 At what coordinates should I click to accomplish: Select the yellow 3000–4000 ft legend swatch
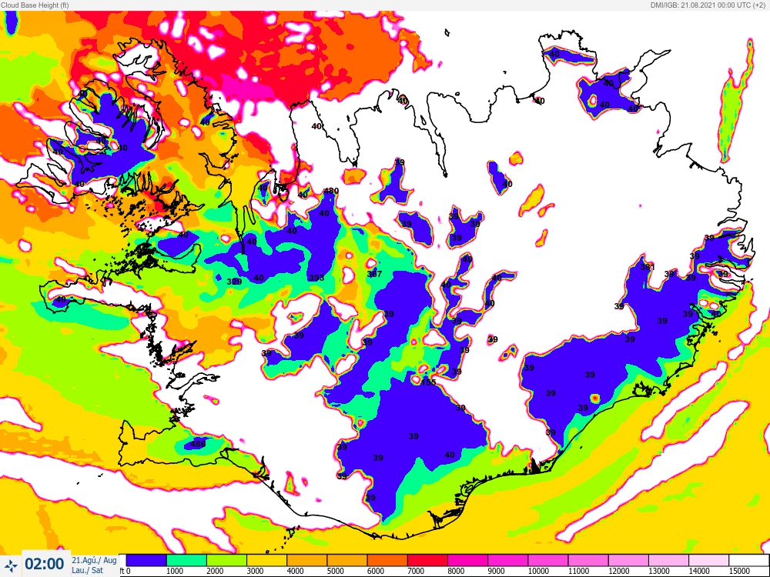point(266,560)
